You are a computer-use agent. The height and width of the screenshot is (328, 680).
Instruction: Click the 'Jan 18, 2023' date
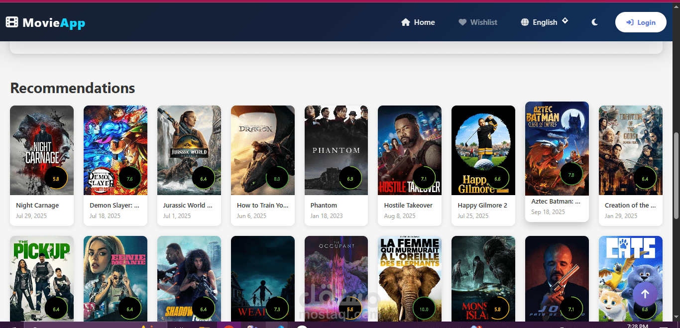click(x=327, y=216)
